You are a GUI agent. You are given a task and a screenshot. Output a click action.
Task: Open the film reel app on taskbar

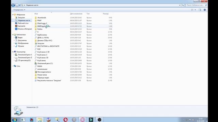point(74,120)
